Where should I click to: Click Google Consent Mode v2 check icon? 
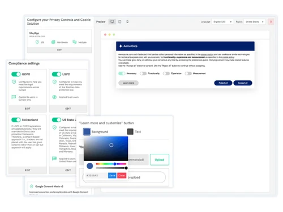click(x=32, y=187)
